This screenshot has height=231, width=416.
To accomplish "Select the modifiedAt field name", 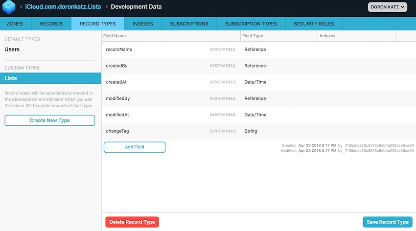I will pyautogui.click(x=117, y=115).
